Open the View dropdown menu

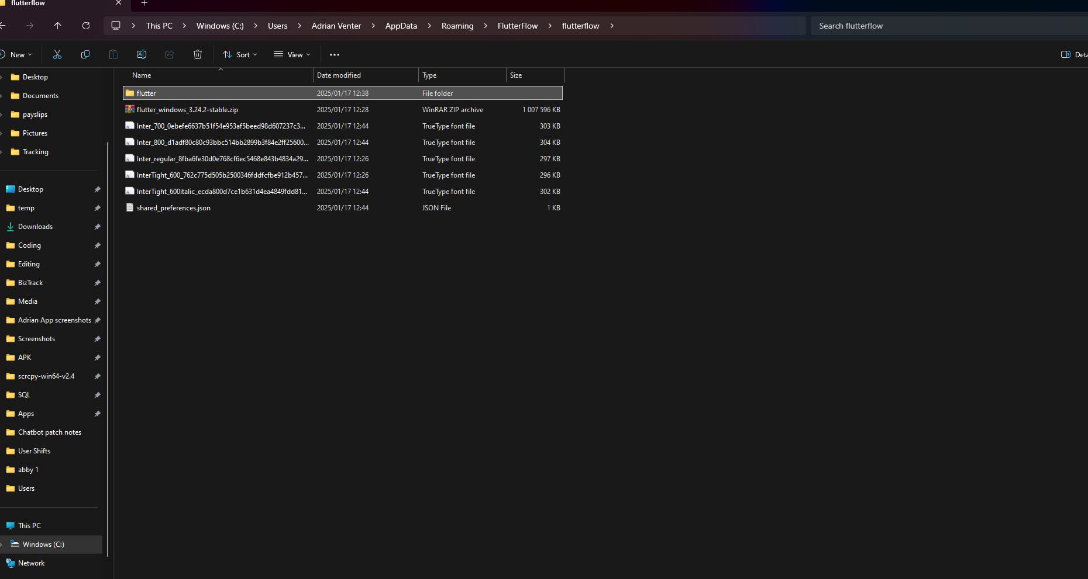tap(292, 54)
